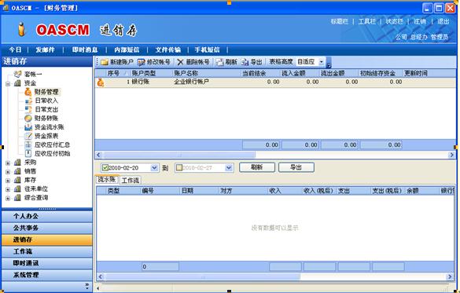Viewport: 460px width, 293px height.
Task: Expand the 往来单位 tree node
Action: 8,189
